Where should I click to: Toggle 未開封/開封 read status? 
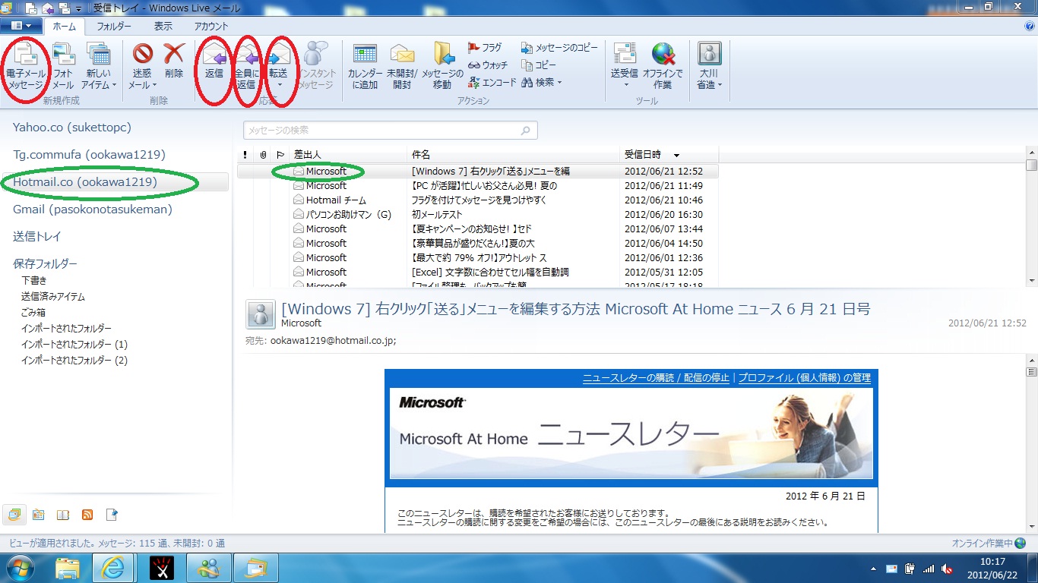click(402, 66)
